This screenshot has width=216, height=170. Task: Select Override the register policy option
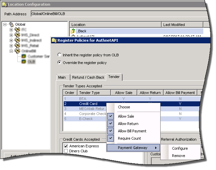click(60, 62)
